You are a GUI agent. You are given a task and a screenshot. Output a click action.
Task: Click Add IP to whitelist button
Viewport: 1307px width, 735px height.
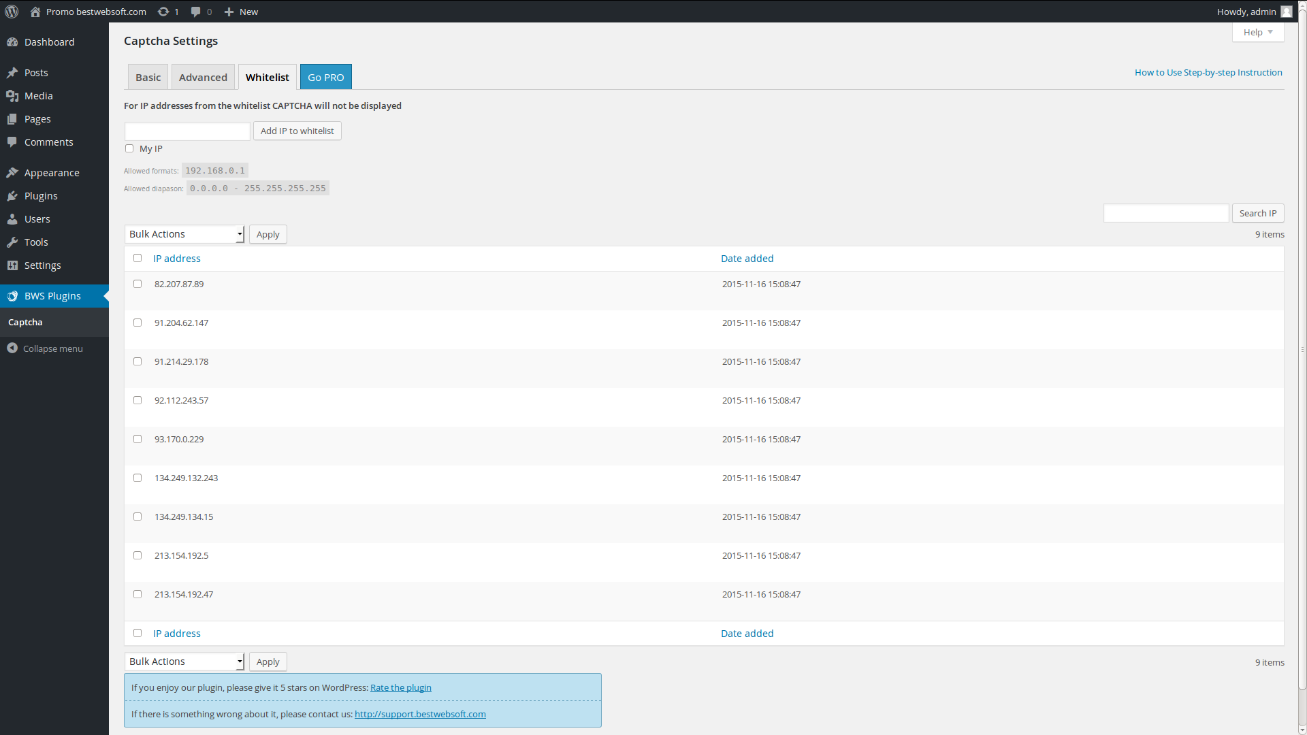(x=297, y=131)
